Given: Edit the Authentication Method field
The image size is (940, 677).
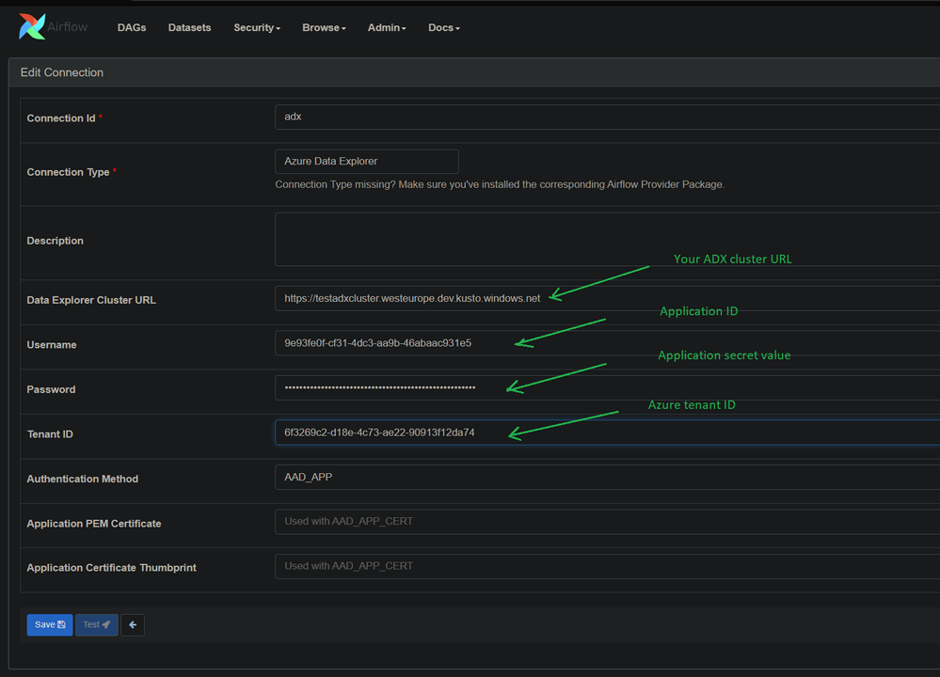Looking at the screenshot, I should [x=602, y=478].
